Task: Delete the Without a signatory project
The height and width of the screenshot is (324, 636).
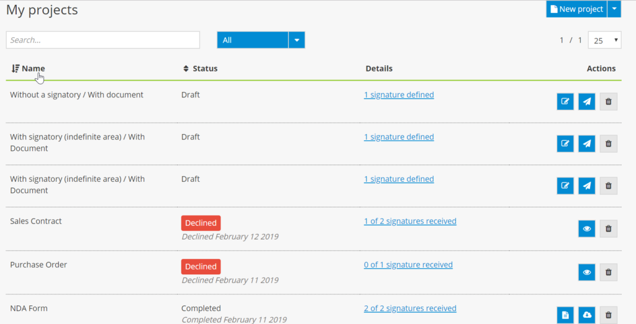Action: (609, 102)
